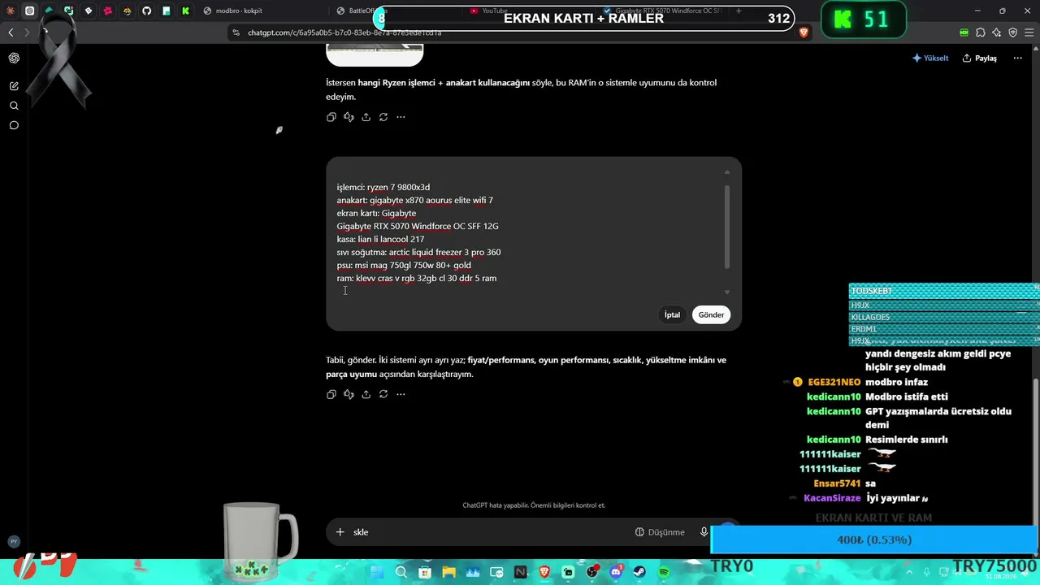
Task: Open a new browser tab
Action: 739,11
